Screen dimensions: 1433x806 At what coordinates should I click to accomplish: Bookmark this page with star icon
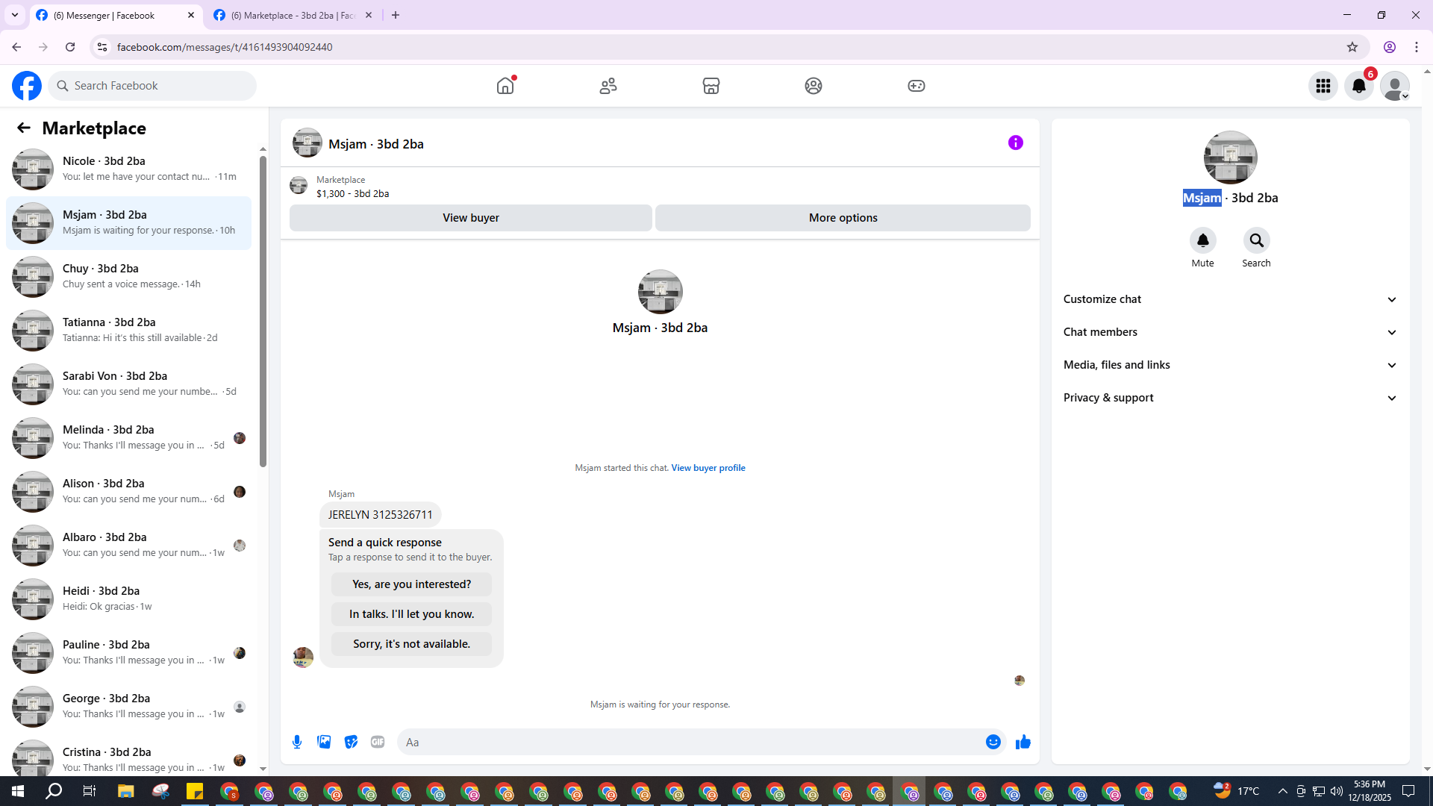tap(1352, 47)
